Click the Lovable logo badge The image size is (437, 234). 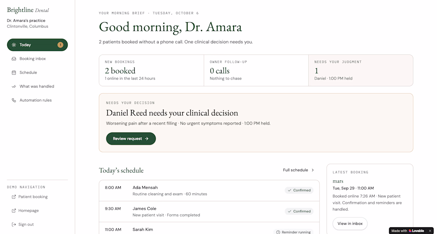point(408,231)
